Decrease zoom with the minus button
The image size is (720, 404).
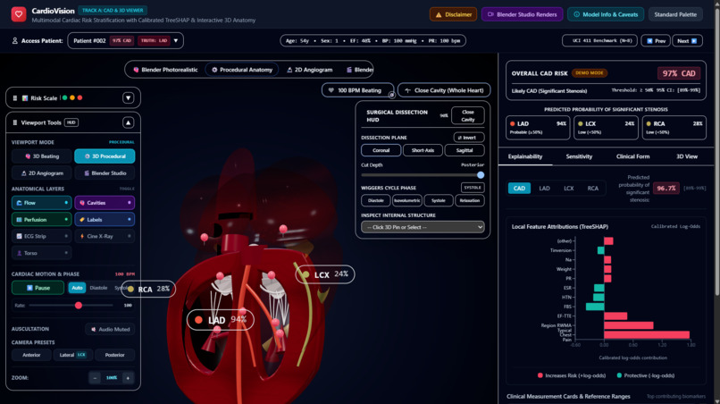point(95,378)
